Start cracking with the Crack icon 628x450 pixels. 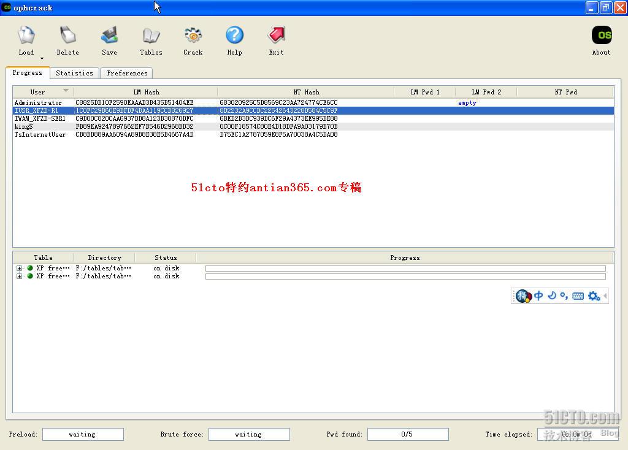click(x=193, y=36)
